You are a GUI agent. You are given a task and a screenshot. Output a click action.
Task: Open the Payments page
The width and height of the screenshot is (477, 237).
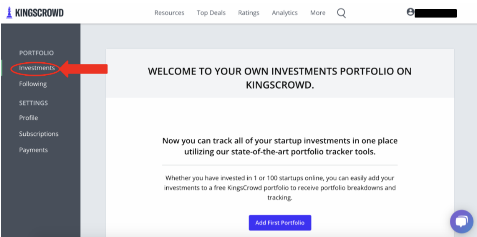click(33, 150)
